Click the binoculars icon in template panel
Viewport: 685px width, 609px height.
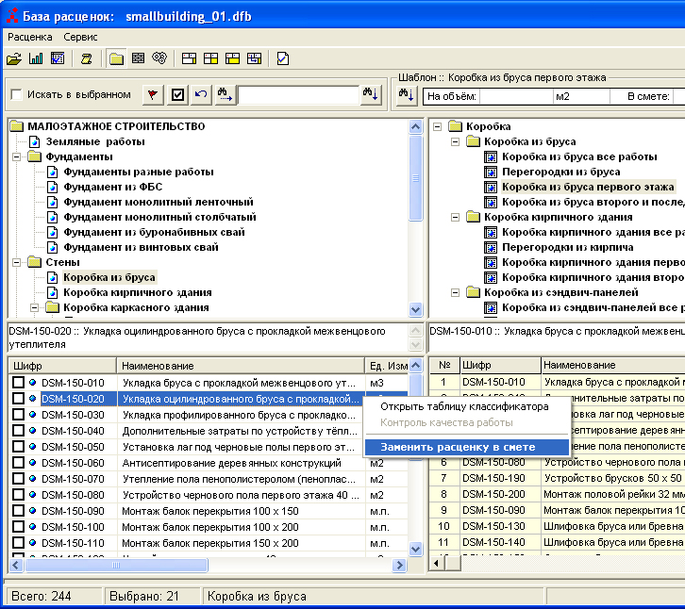coord(407,94)
